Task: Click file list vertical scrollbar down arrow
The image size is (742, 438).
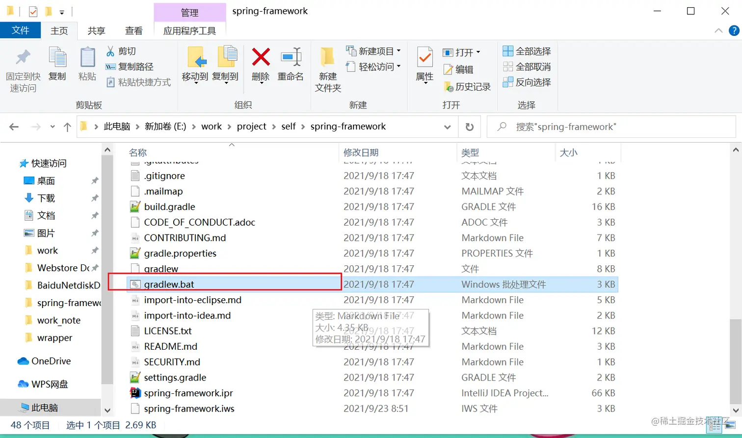Action: pos(736,410)
